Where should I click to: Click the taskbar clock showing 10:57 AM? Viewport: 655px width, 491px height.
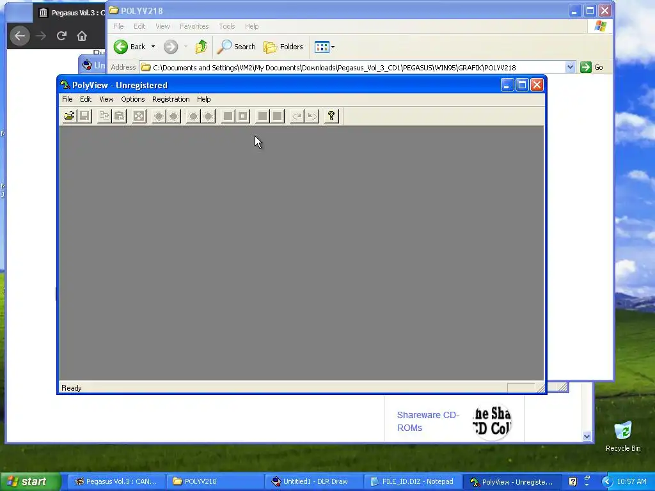click(631, 481)
